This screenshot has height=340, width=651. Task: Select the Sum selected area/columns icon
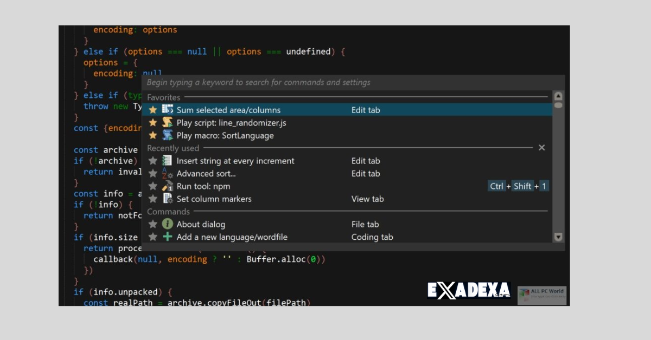point(168,110)
